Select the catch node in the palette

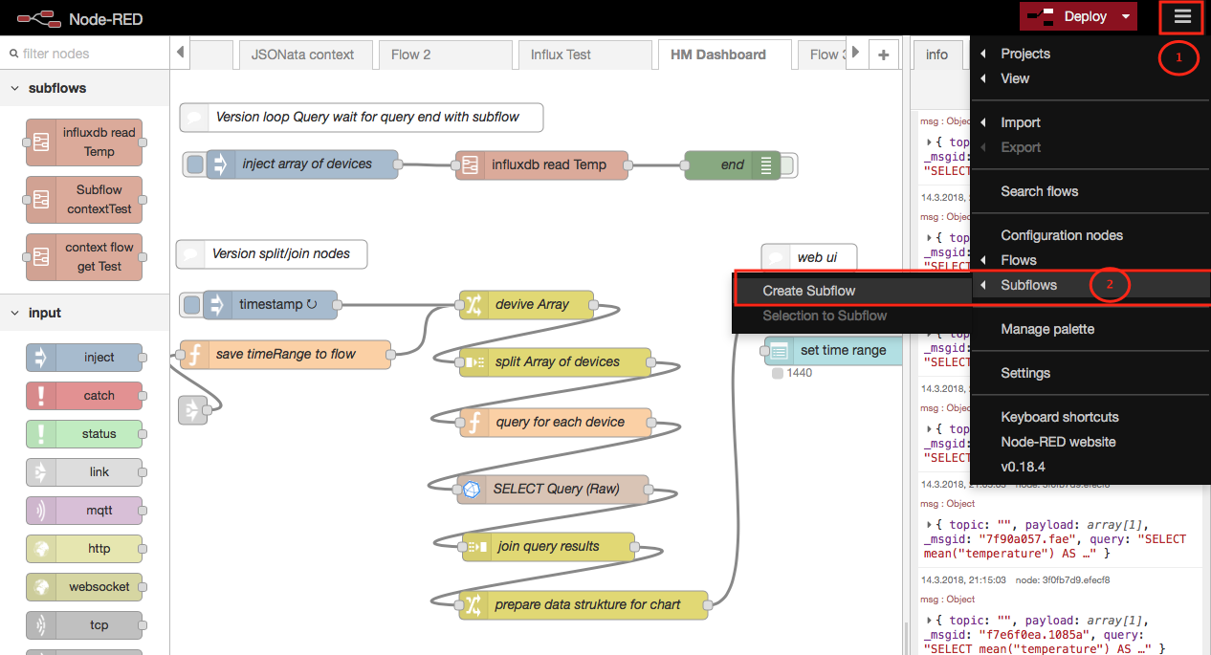[84, 396]
